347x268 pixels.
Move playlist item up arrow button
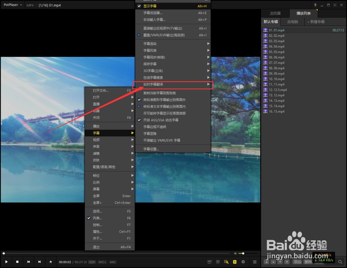[273, 262]
